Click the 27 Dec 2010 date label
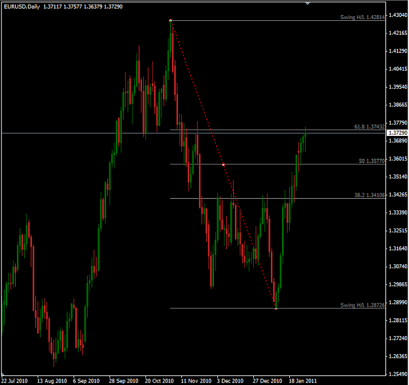 (268, 381)
